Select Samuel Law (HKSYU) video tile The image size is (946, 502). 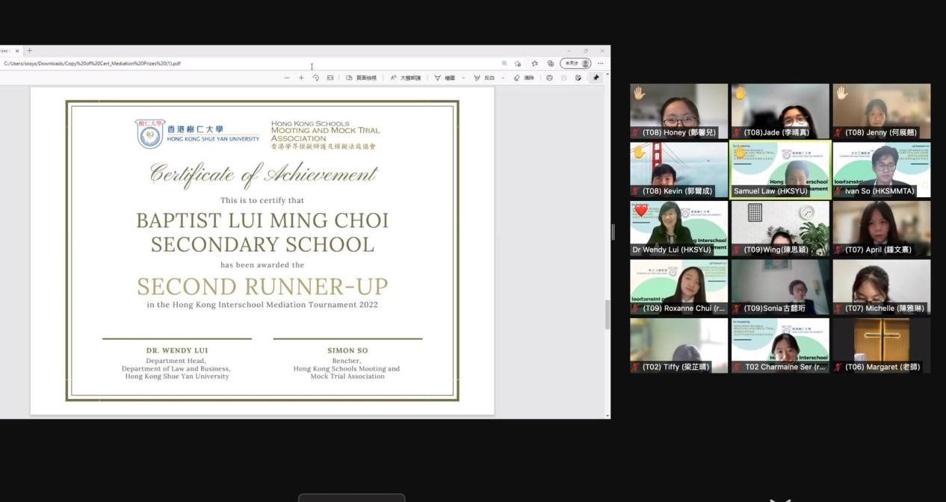pyautogui.click(x=780, y=170)
